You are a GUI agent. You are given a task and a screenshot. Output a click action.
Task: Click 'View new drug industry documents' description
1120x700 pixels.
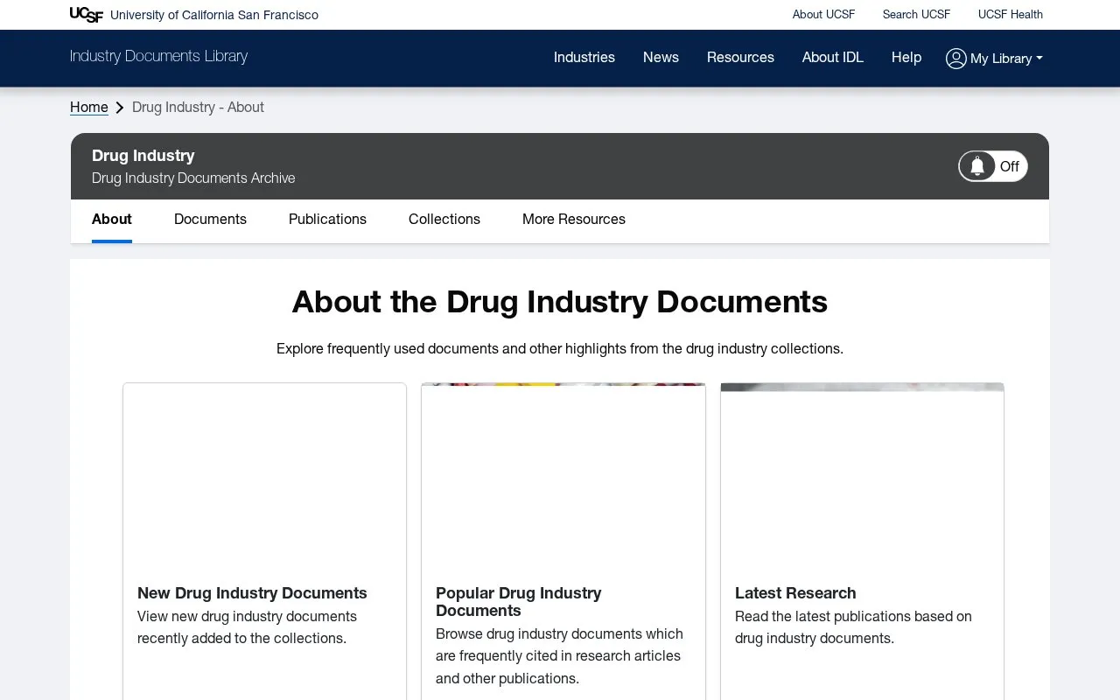(x=247, y=627)
